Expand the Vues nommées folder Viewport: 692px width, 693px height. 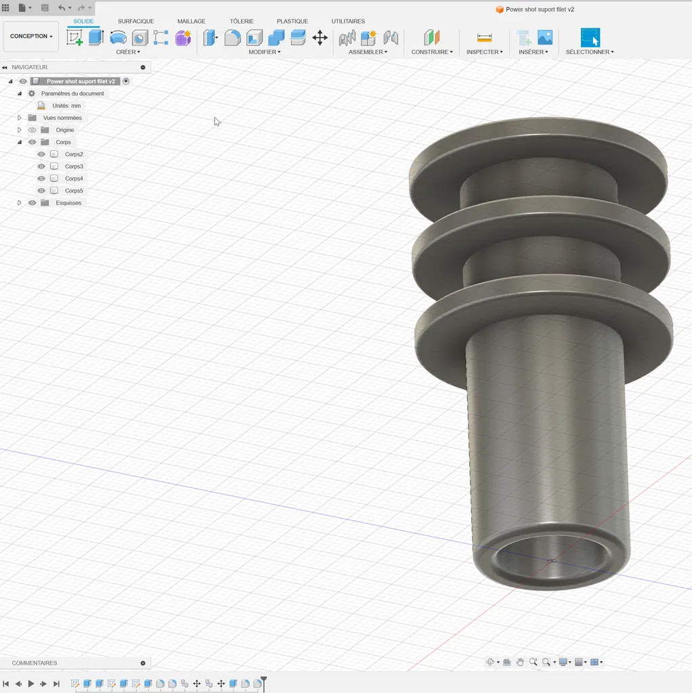click(20, 118)
